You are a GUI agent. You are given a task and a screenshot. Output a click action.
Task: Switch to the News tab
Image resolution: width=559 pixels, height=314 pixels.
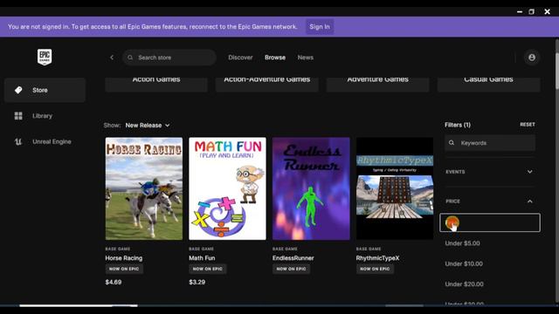[306, 58]
